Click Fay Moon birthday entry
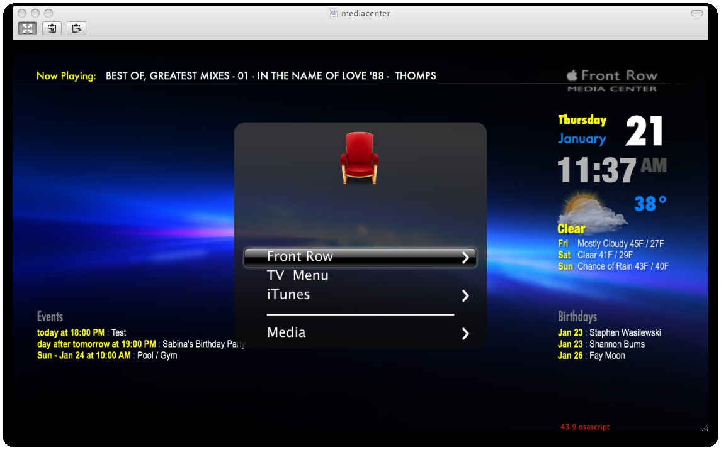Screen dimensions: 721x450 pyautogui.click(x=591, y=356)
